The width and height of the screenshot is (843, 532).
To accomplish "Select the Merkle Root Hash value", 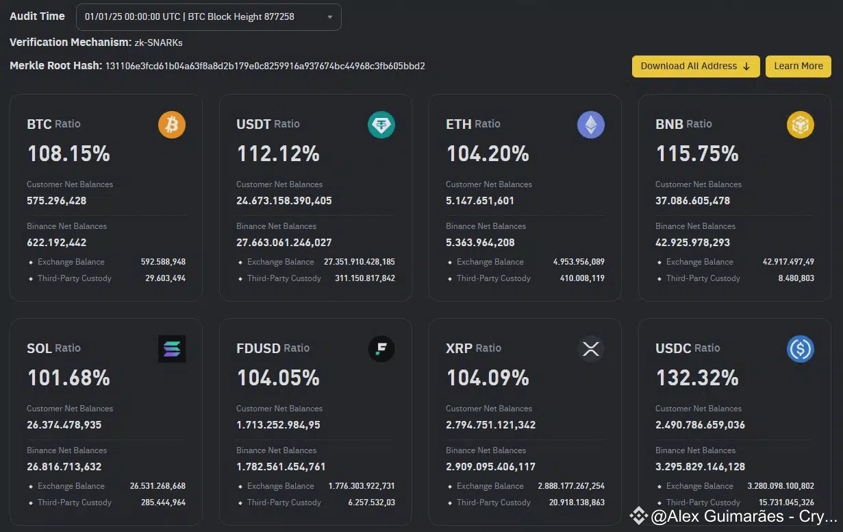I will (x=264, y=66).
